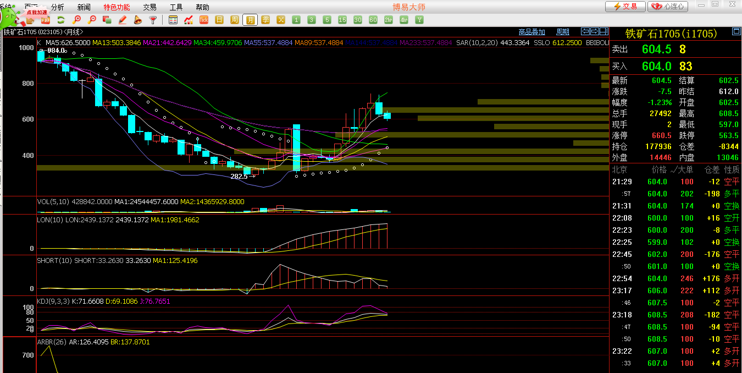Click the 商品叠加 link
742x373 pixels.
pyautogui.click(x=532, y=32)
